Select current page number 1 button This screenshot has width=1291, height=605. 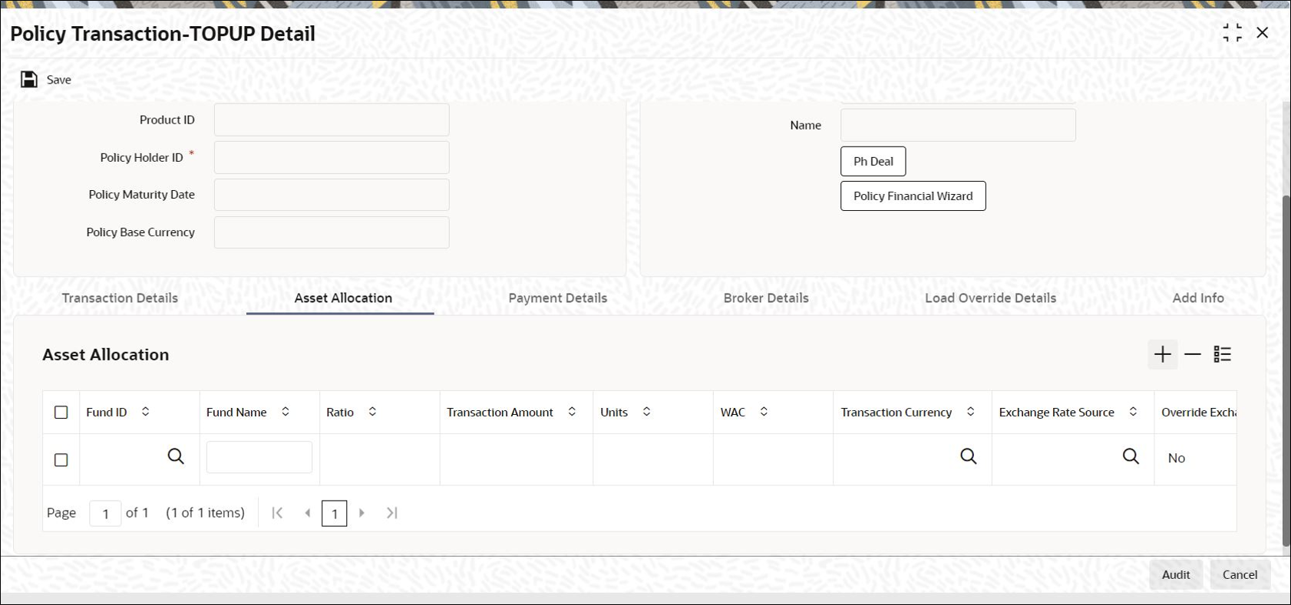(335, 514)
